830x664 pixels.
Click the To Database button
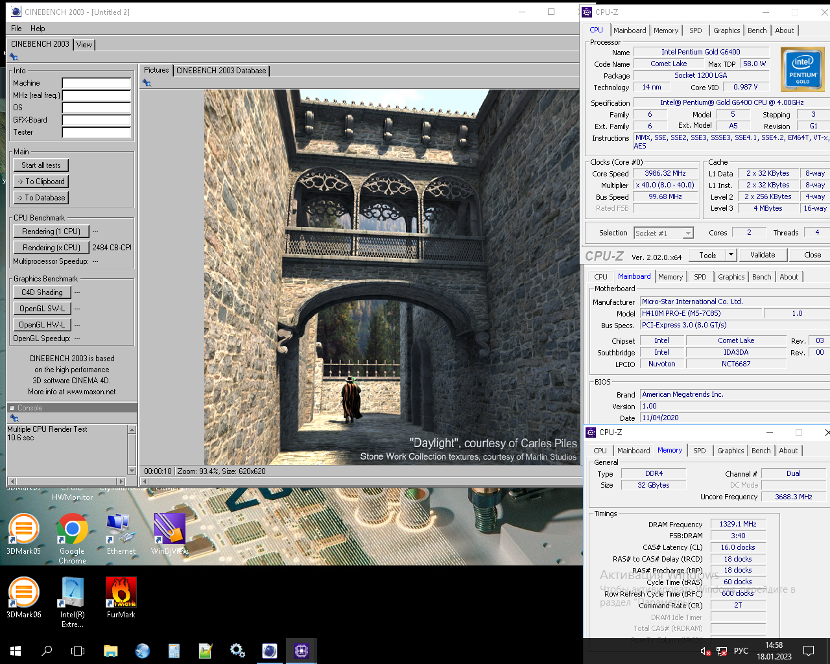(41, 198)
